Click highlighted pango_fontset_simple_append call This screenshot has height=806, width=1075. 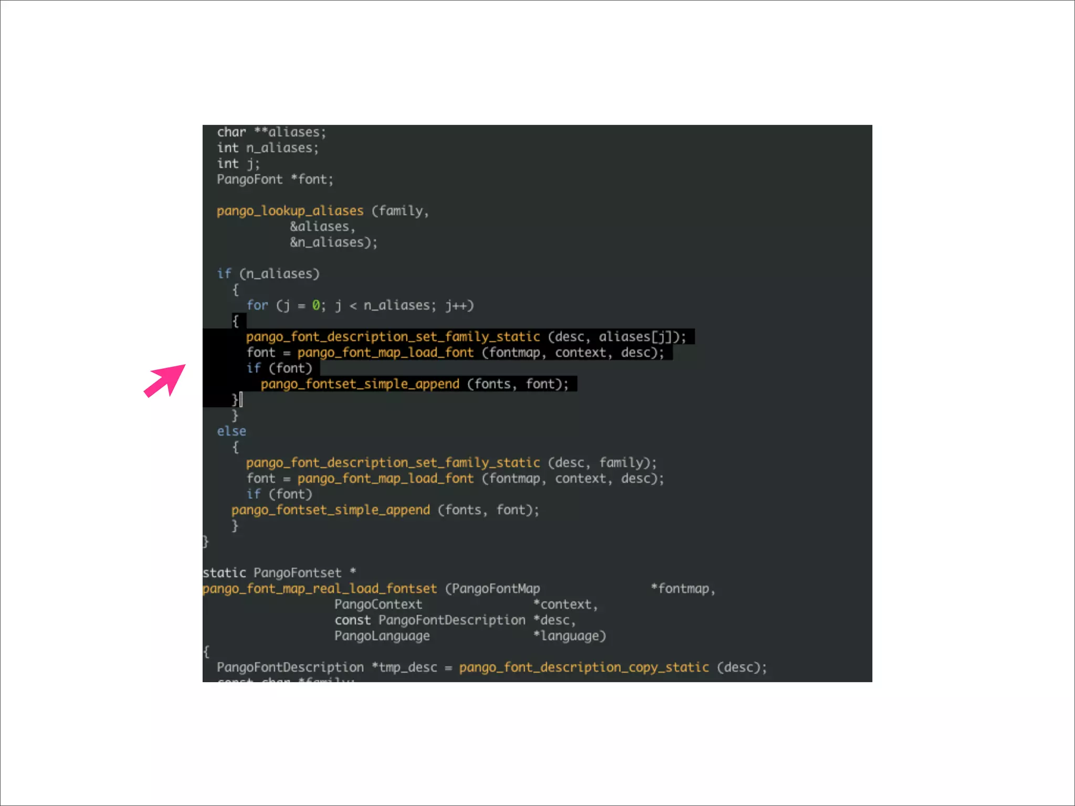(360, 384)
